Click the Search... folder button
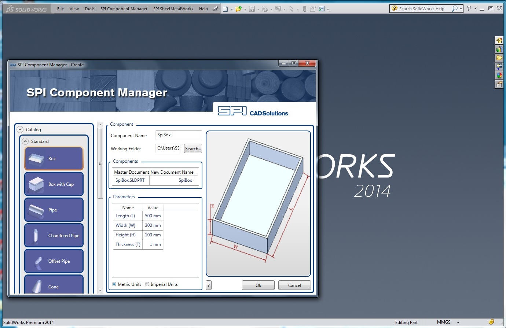The image size is (506, 328). pos(193,149)
